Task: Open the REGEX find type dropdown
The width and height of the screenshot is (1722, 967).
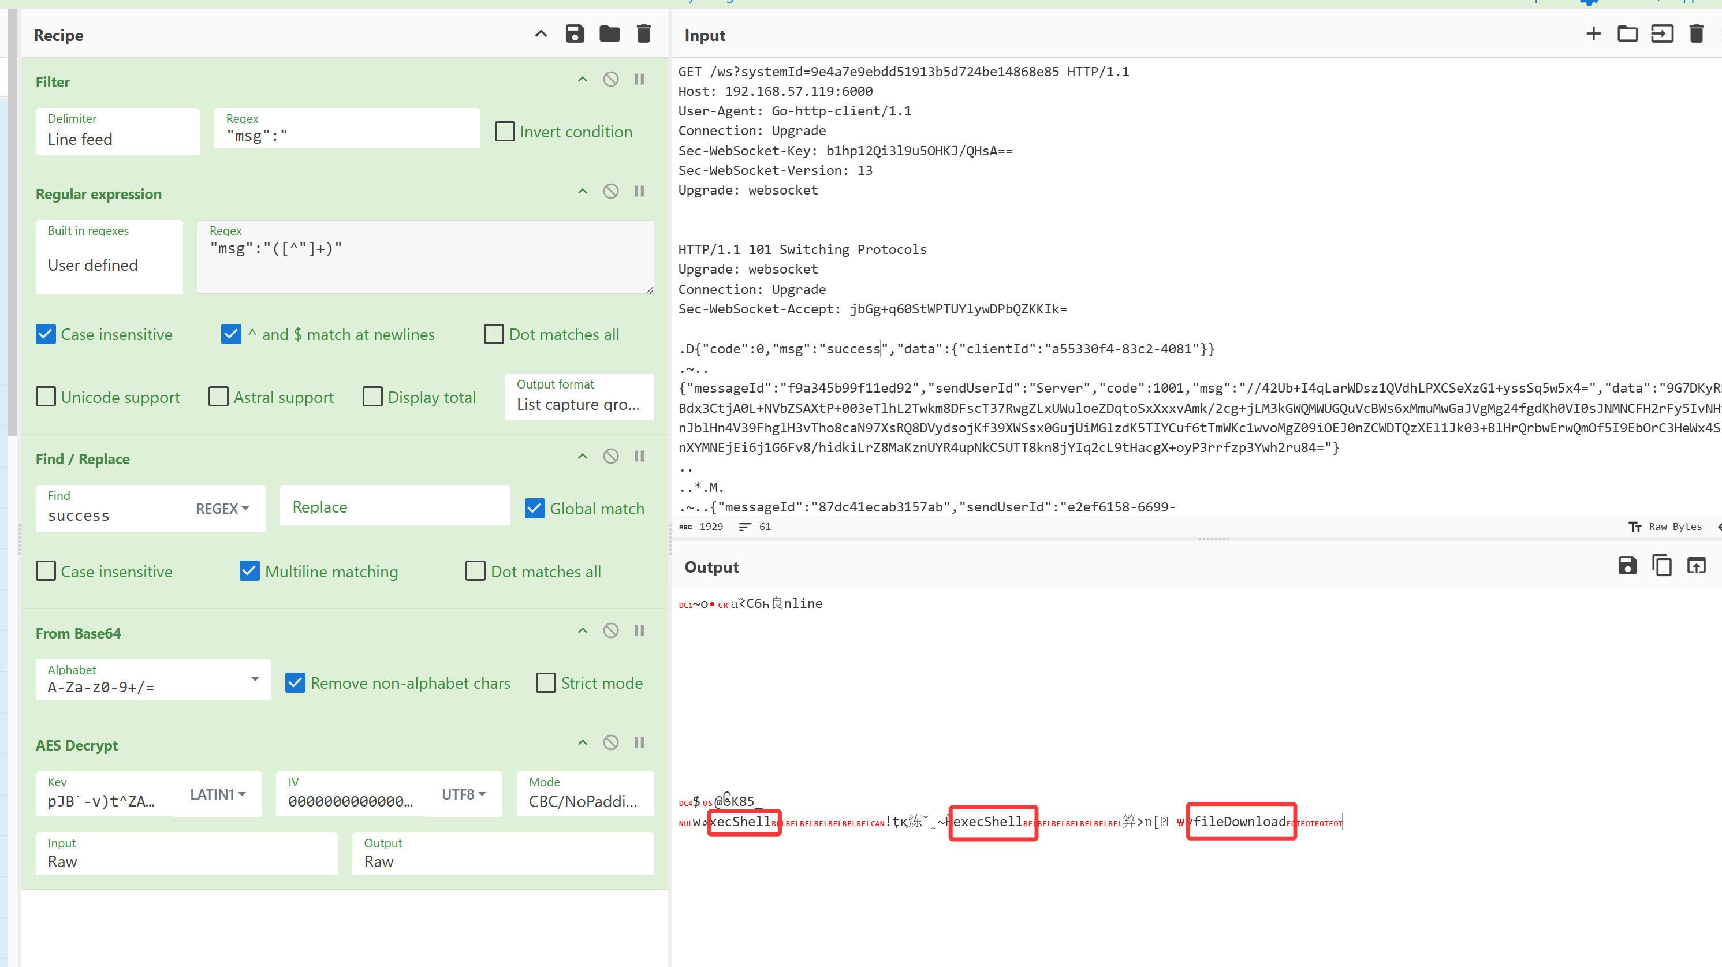Action: pyautogui.click(x=222, y=509)
